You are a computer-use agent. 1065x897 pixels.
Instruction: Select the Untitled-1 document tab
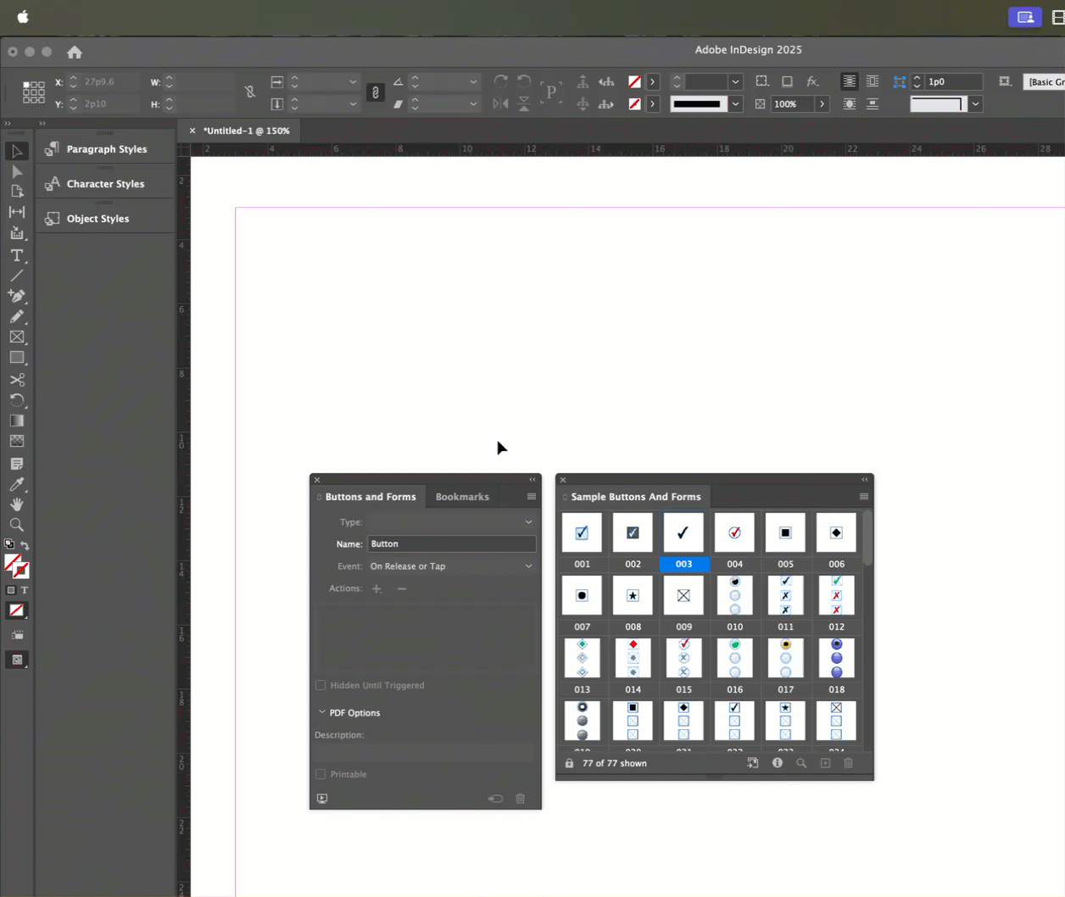(247, 131)
